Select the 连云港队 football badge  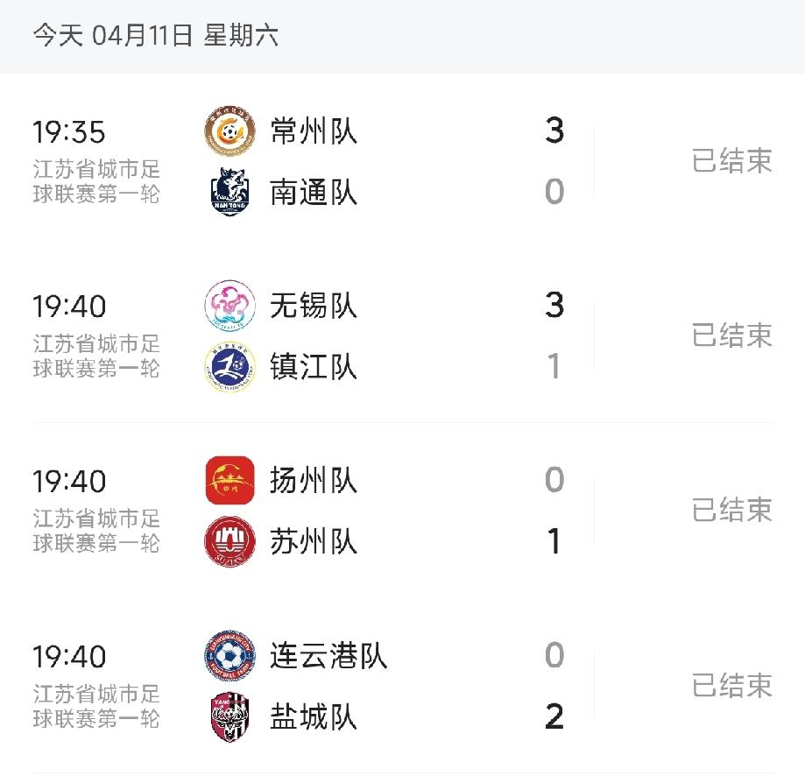tap(229, 655)
